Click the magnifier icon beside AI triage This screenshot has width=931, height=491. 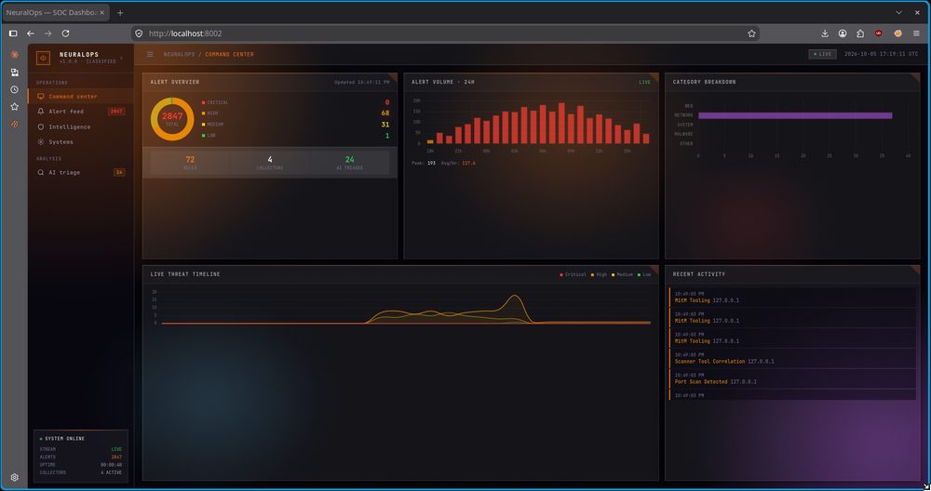pos(40,173)
